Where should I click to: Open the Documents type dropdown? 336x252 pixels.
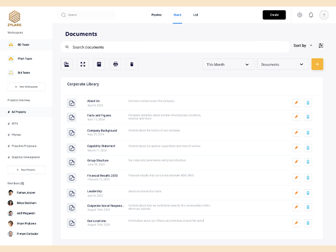point(283,64)
